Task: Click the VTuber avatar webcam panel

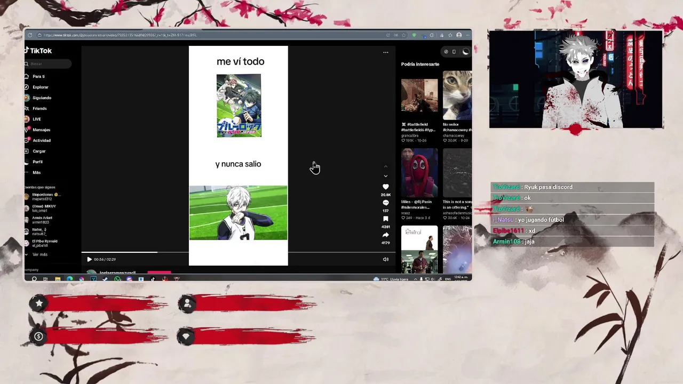Action: 576,79
